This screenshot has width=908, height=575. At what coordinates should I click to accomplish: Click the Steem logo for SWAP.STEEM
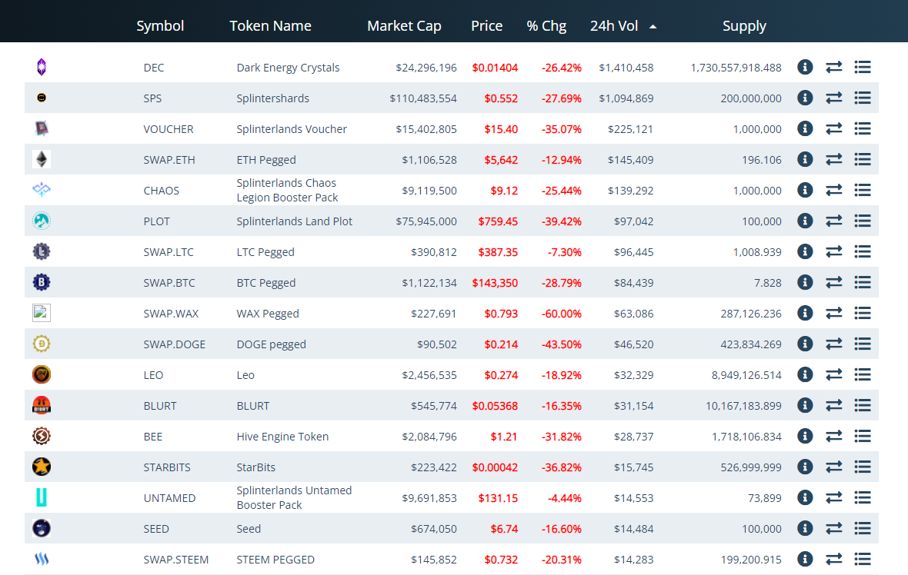pos(42,559)
